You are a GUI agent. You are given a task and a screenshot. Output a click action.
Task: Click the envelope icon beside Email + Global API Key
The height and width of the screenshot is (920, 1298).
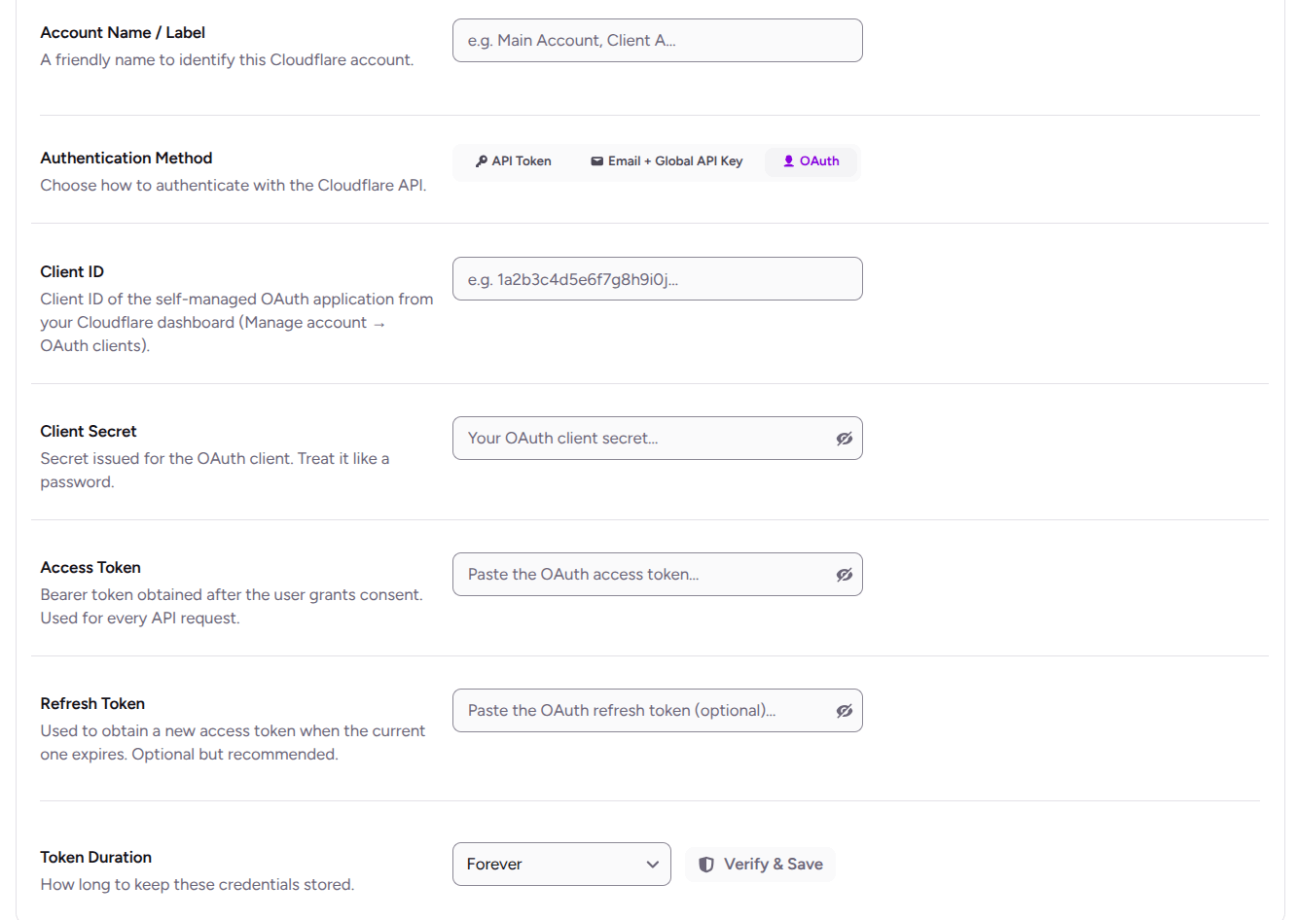pyautogui.click(x=596, y=161)
